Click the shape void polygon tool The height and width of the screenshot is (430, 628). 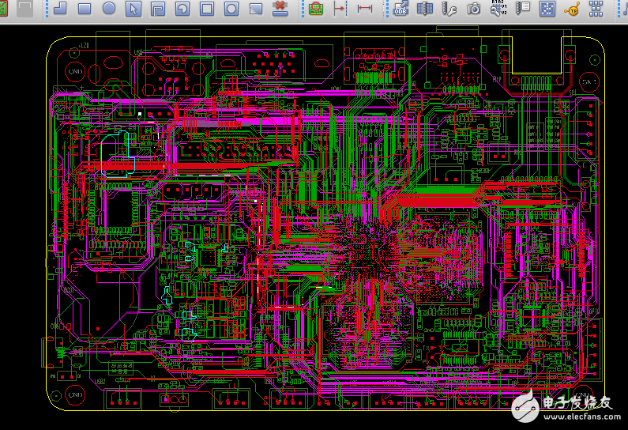pyautogui.click(x=158, y=9)
